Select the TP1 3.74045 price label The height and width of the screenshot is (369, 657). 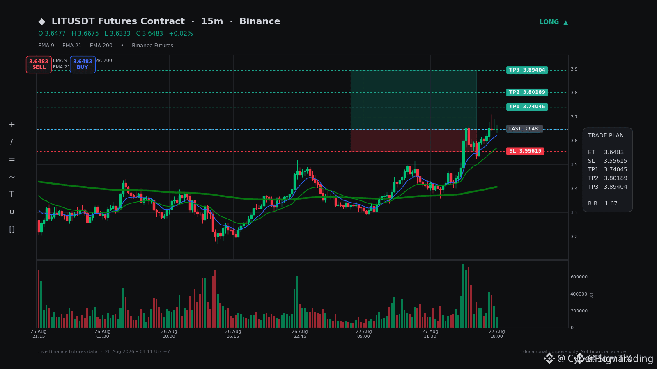pyautogui.click(x=527, y=107)
